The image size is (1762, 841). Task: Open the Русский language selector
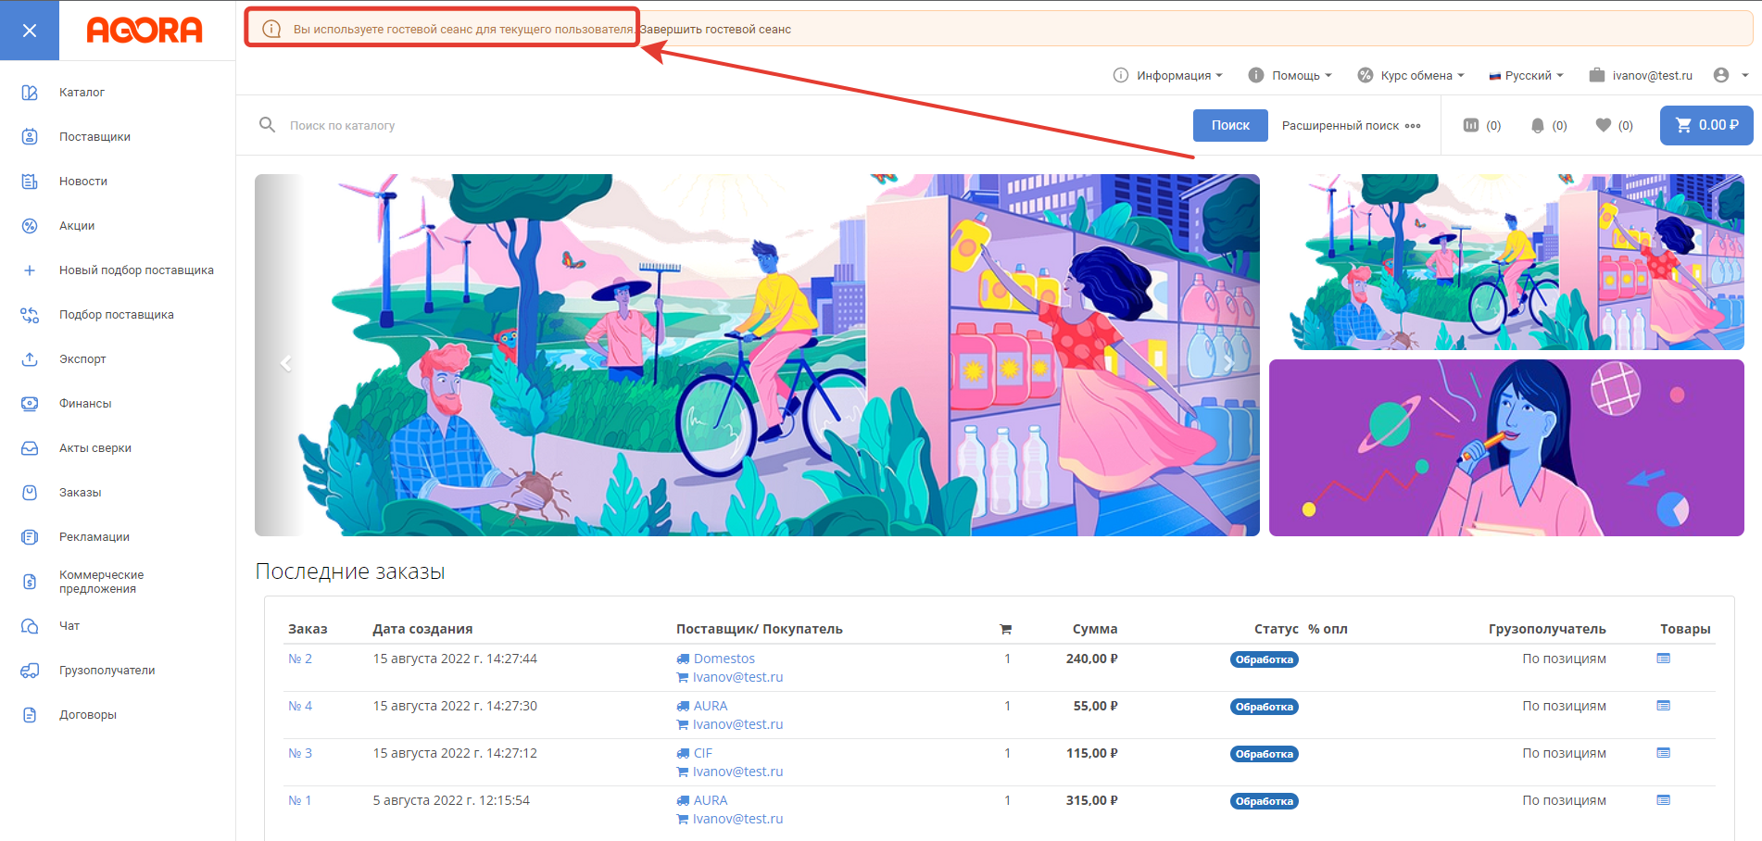tap(1526, 75)
